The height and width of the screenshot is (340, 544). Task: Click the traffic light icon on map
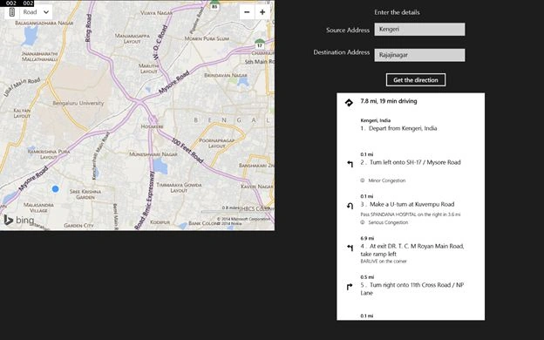(12, 12)
